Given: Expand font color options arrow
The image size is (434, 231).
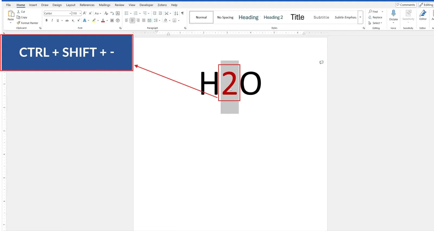Looking at the screenshot, I should tap(107, 20).
